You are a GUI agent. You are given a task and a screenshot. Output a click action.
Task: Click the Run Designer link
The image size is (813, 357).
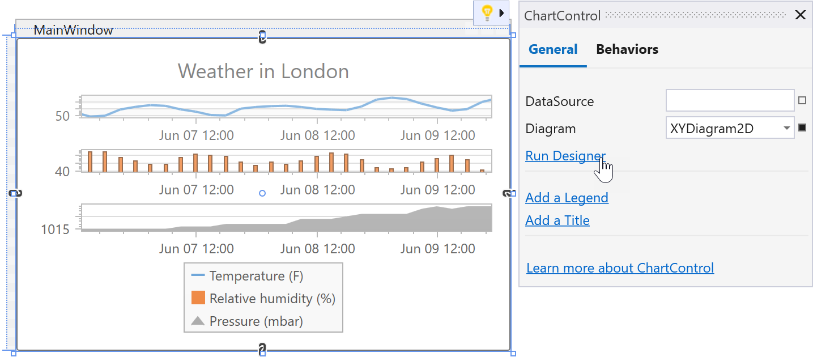pos(565,156)
